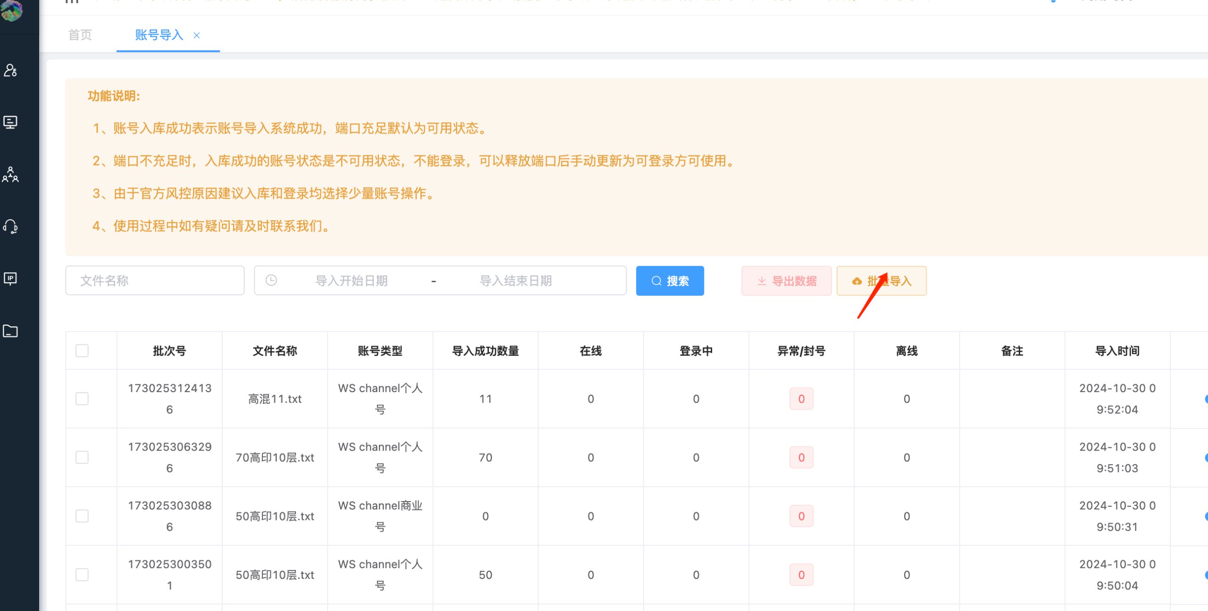Check the row for 高混11.txt
This screenshot has width=1208, height=611.
[82, 399]
